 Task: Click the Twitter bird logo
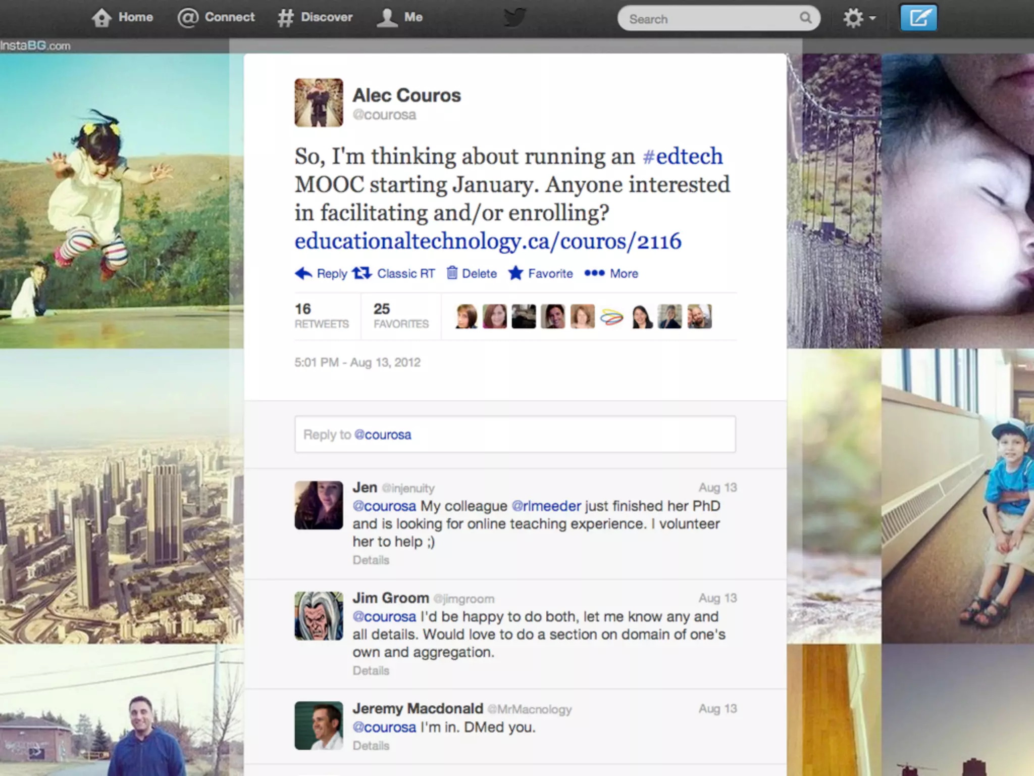coord(515,17)
